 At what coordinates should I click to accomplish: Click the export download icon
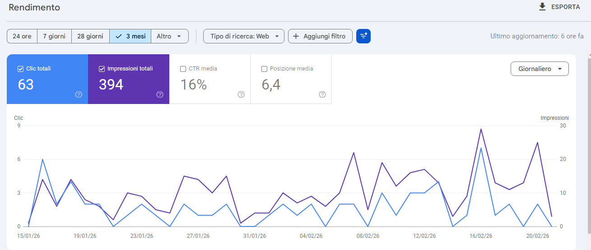pyautogui.click(x=542, y=7)
